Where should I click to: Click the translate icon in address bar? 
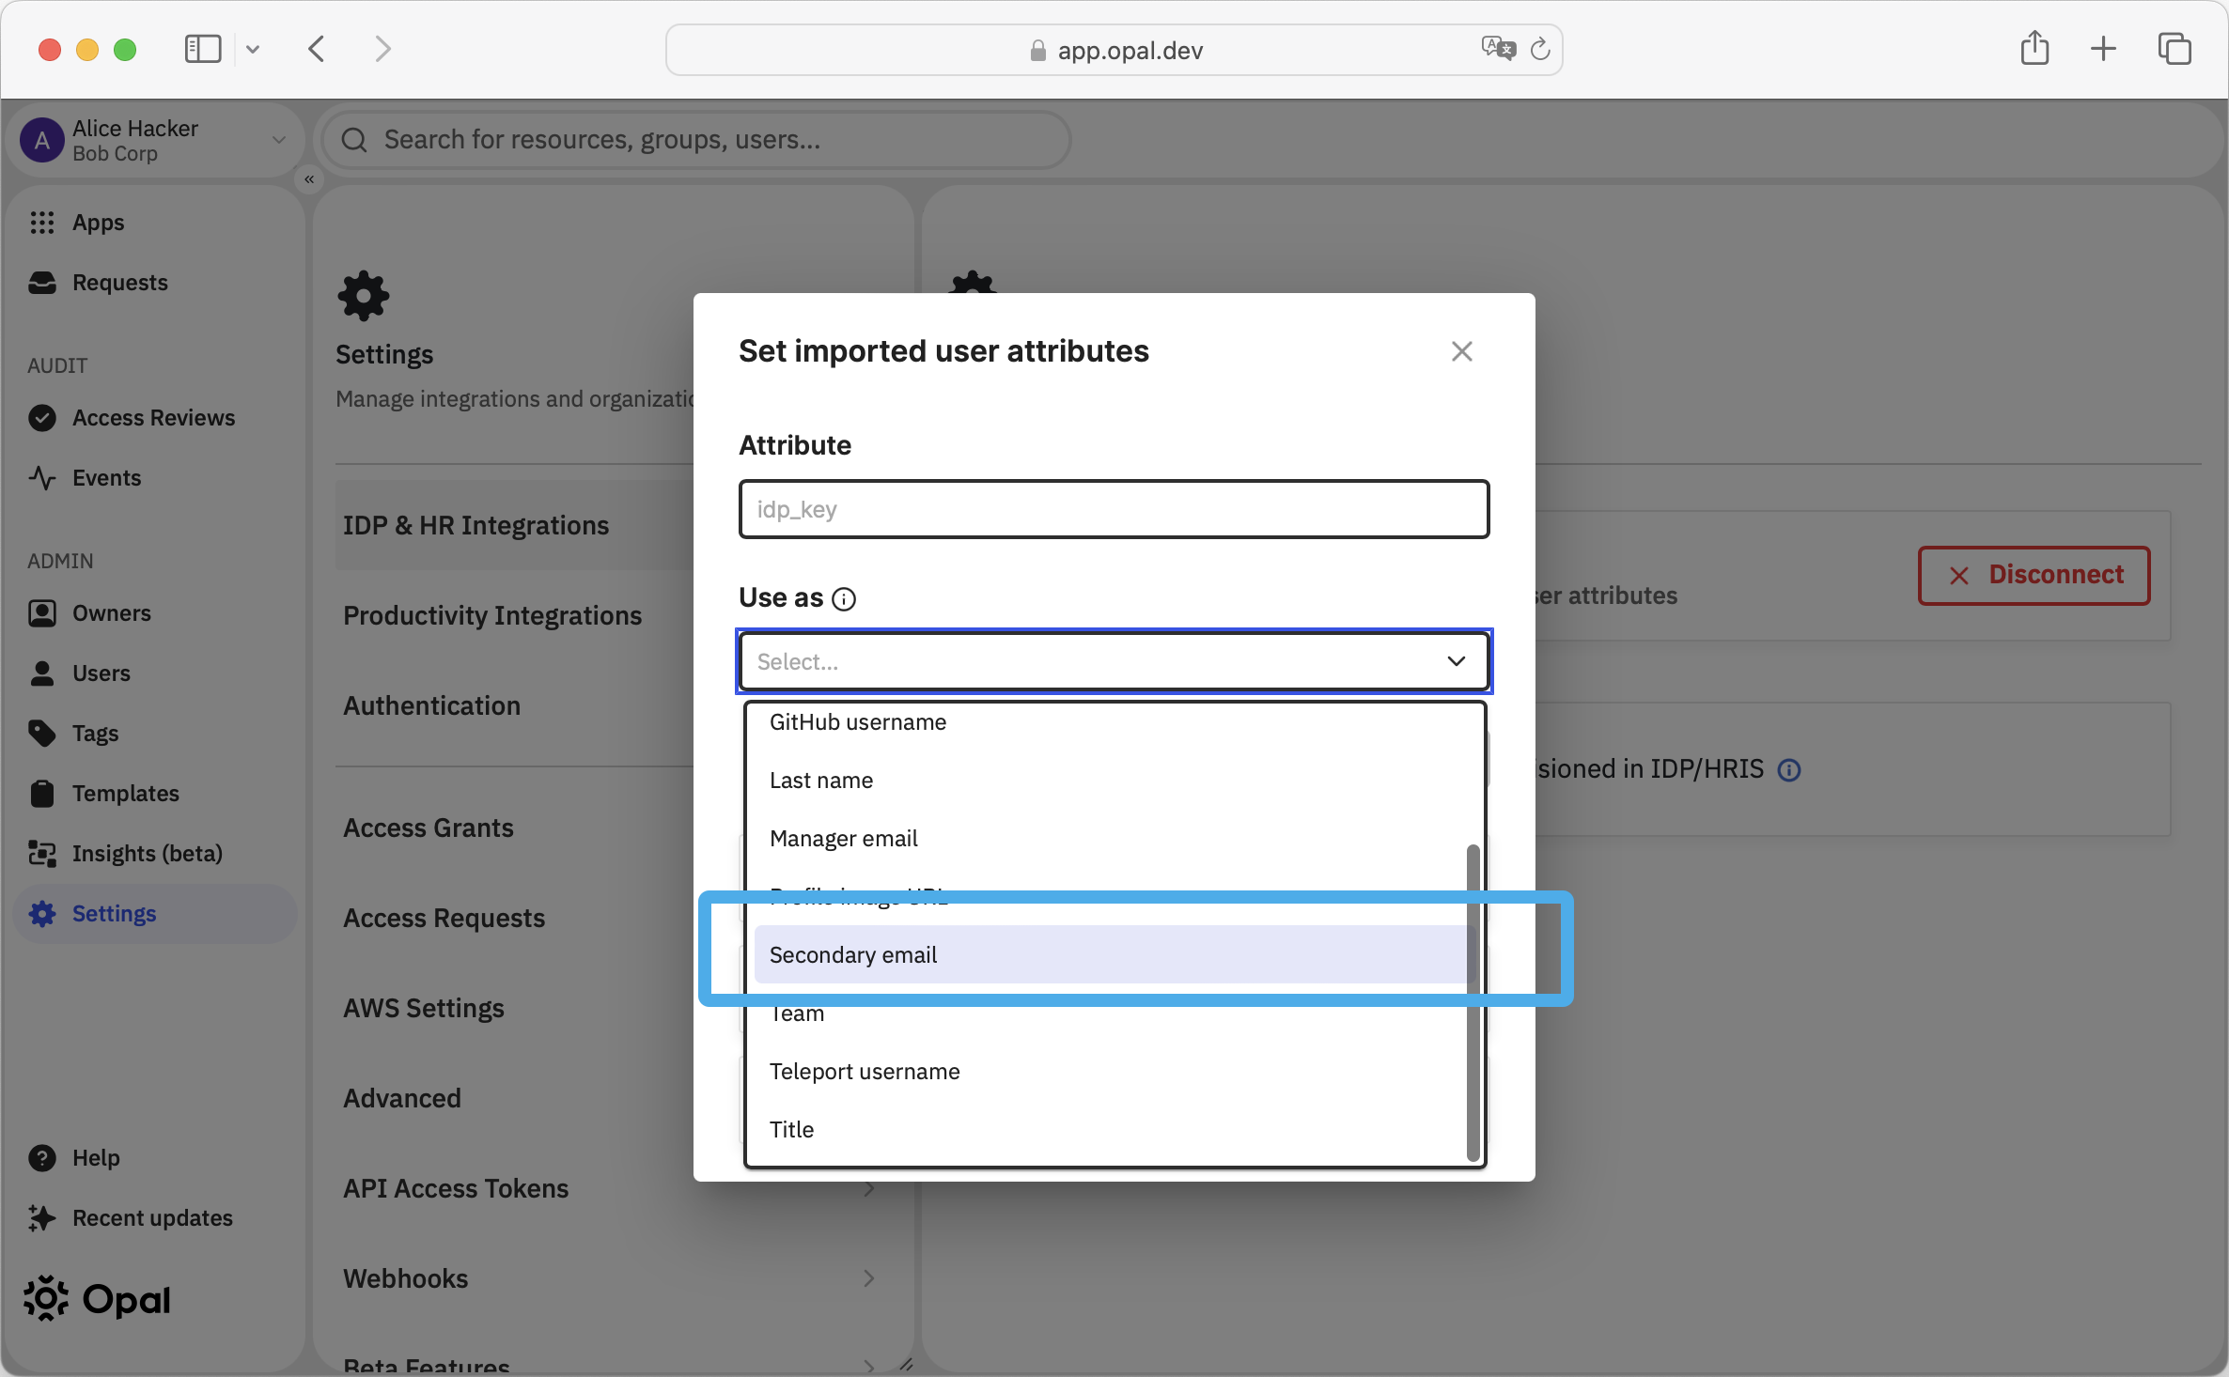tap(1499, 49)
